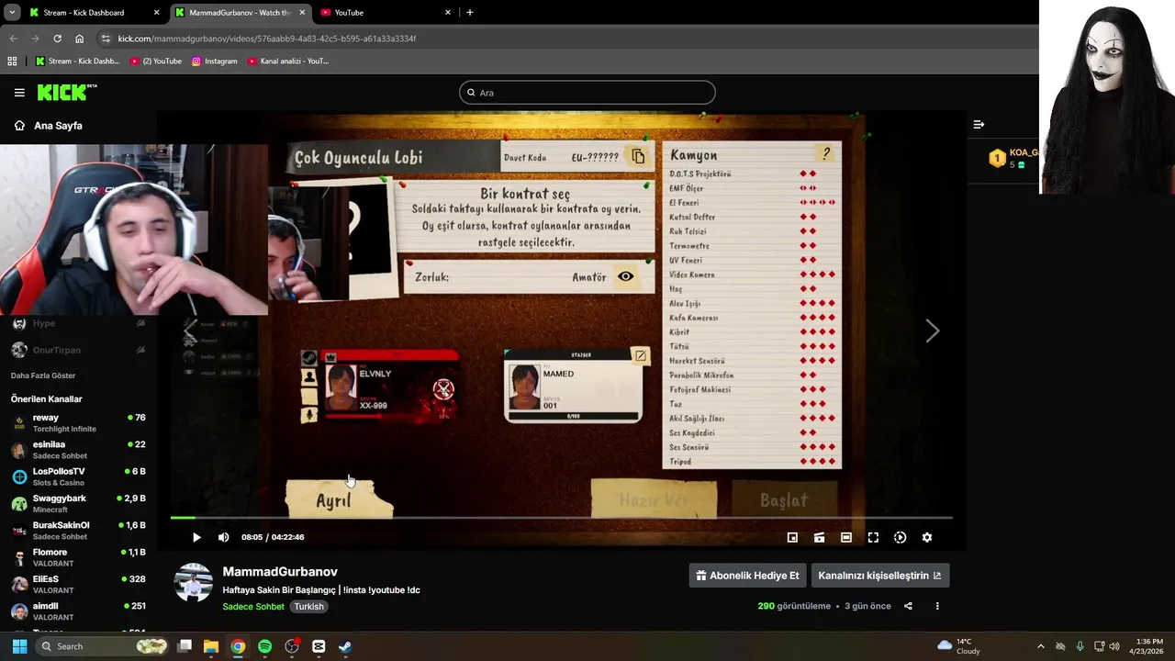
Task: Open Spotify from taskbar
Action: pos(264,646)
